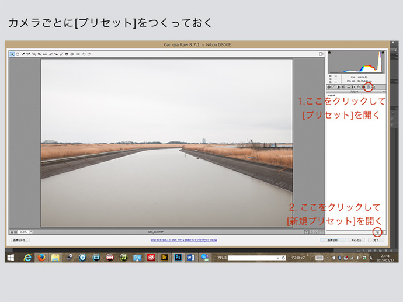Image resolution: width=403 pixels, height=302 pixels.
Task: Cycle before/after preview with Y icon
Action: tap(307, 232)
